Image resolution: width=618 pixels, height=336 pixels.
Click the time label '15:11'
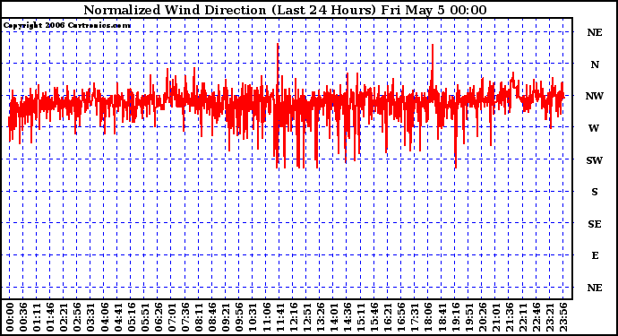[360, 317]
